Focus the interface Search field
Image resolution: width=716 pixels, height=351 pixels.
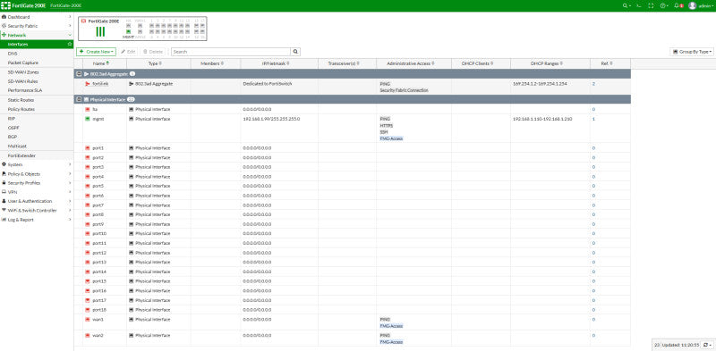(x=231, y=52)
